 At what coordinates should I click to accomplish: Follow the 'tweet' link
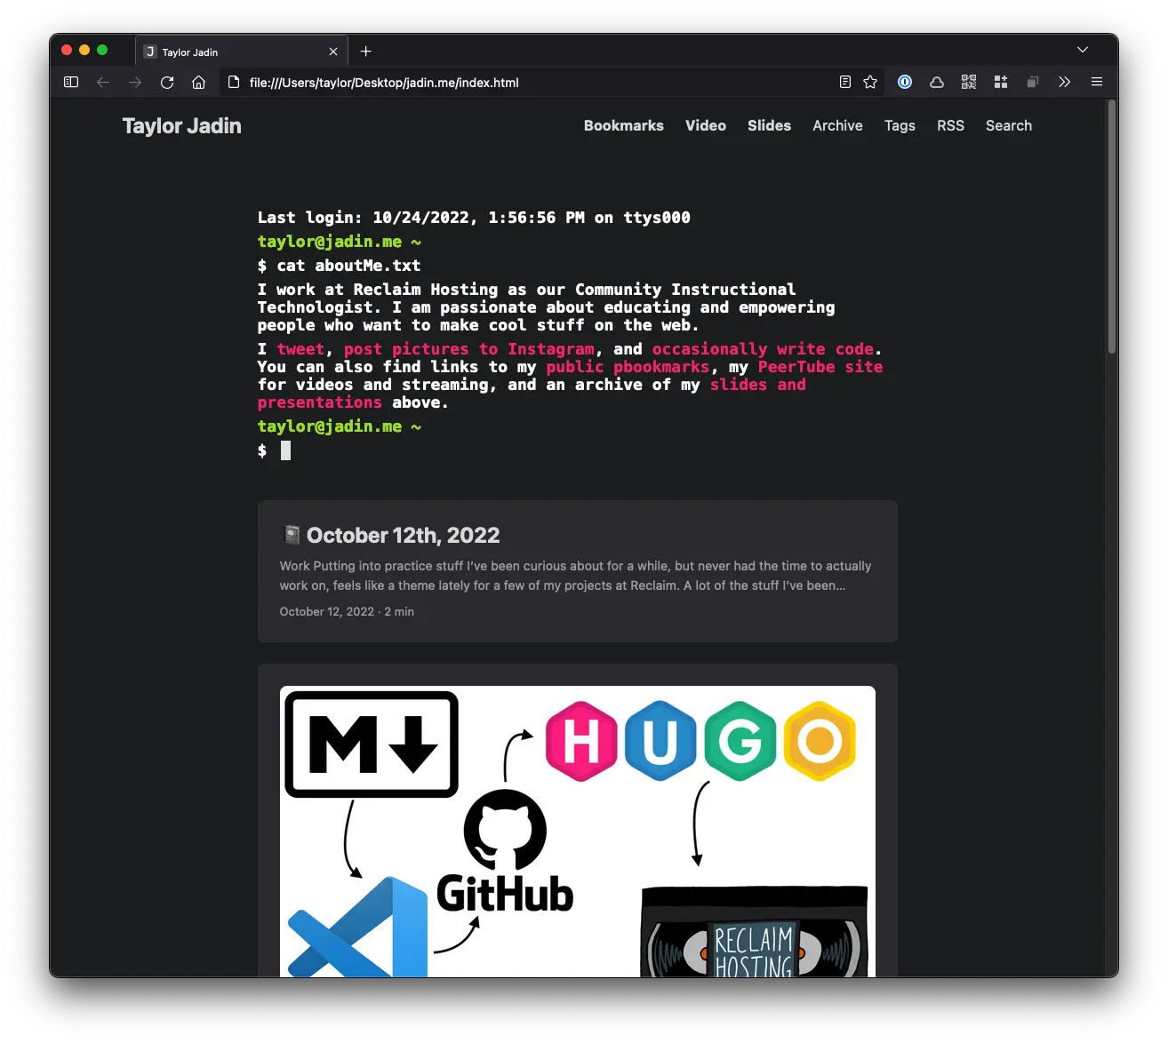pos(300,349)
